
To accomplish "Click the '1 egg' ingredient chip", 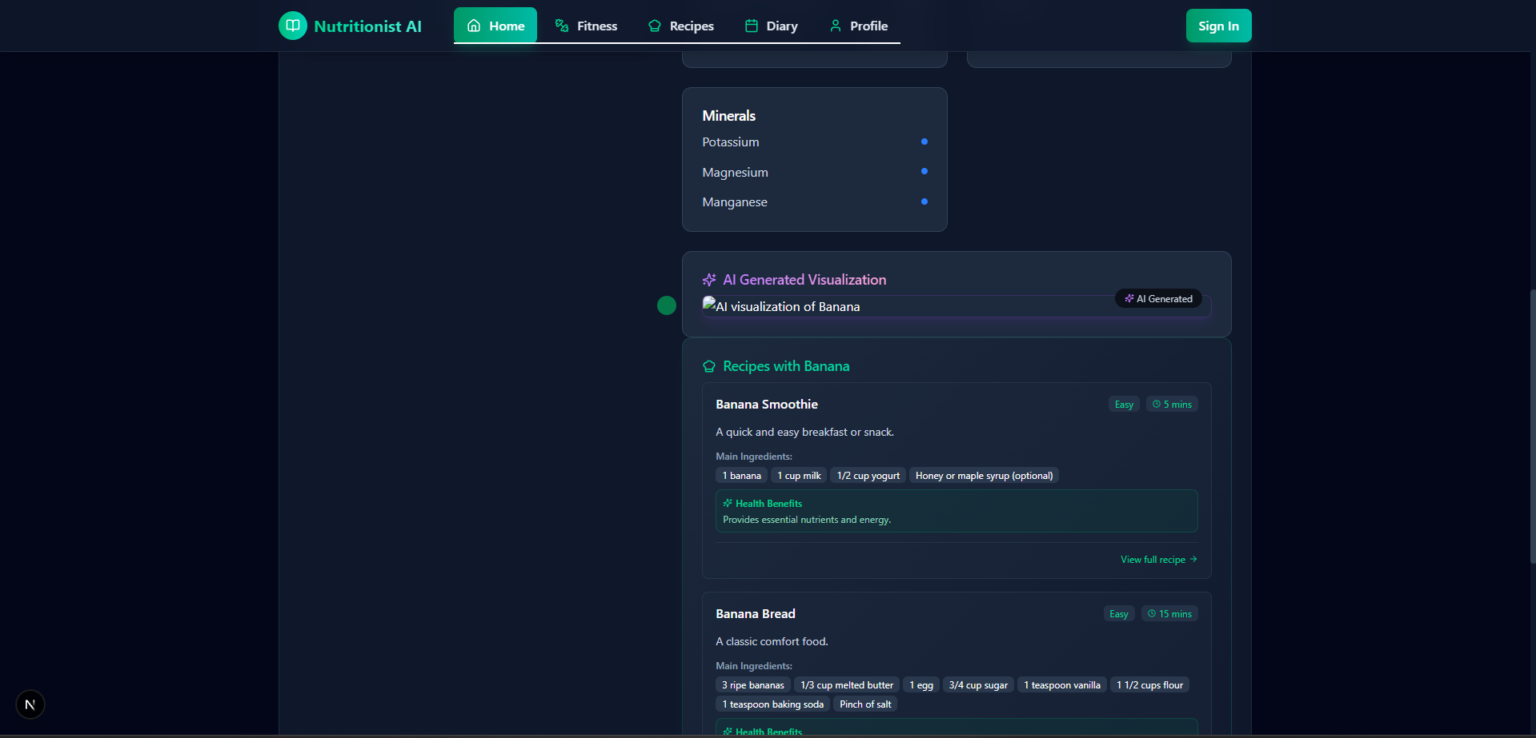I will pyautogui.click(x=921, y=685).
